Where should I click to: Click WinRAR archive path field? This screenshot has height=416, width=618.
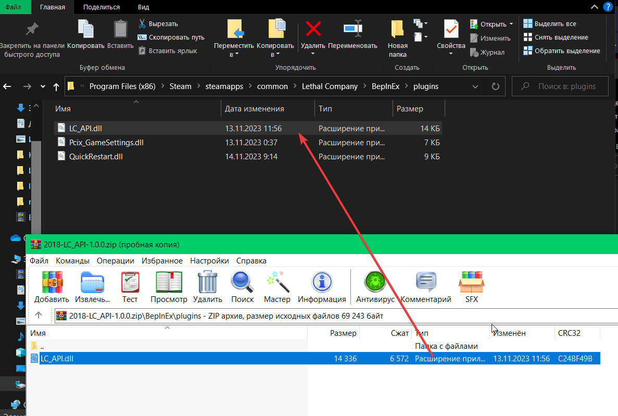click(x=336, y=316)
